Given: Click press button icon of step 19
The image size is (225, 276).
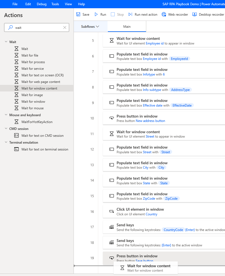Looking at the screenshot, I should tap(111, 258).
